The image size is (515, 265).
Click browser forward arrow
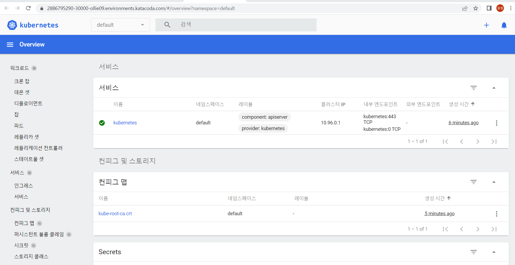click(18, 8)
